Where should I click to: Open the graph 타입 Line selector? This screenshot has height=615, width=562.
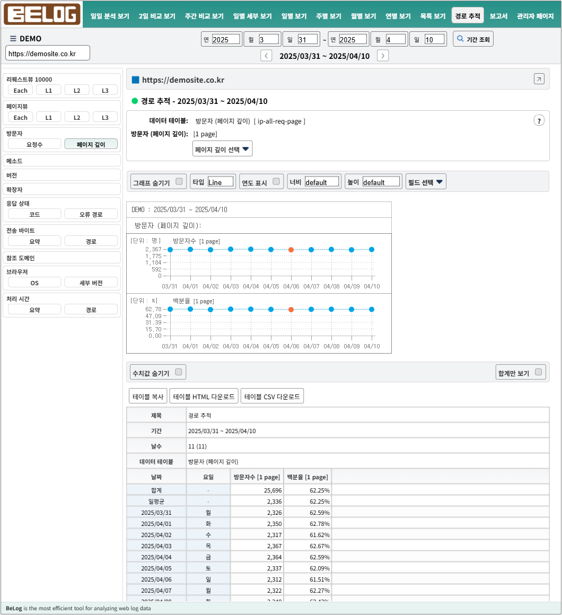(x=221, y=182)
